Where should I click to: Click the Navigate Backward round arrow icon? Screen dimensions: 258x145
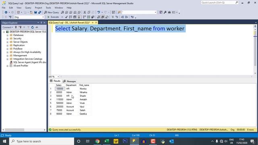[x=6, y=12]
